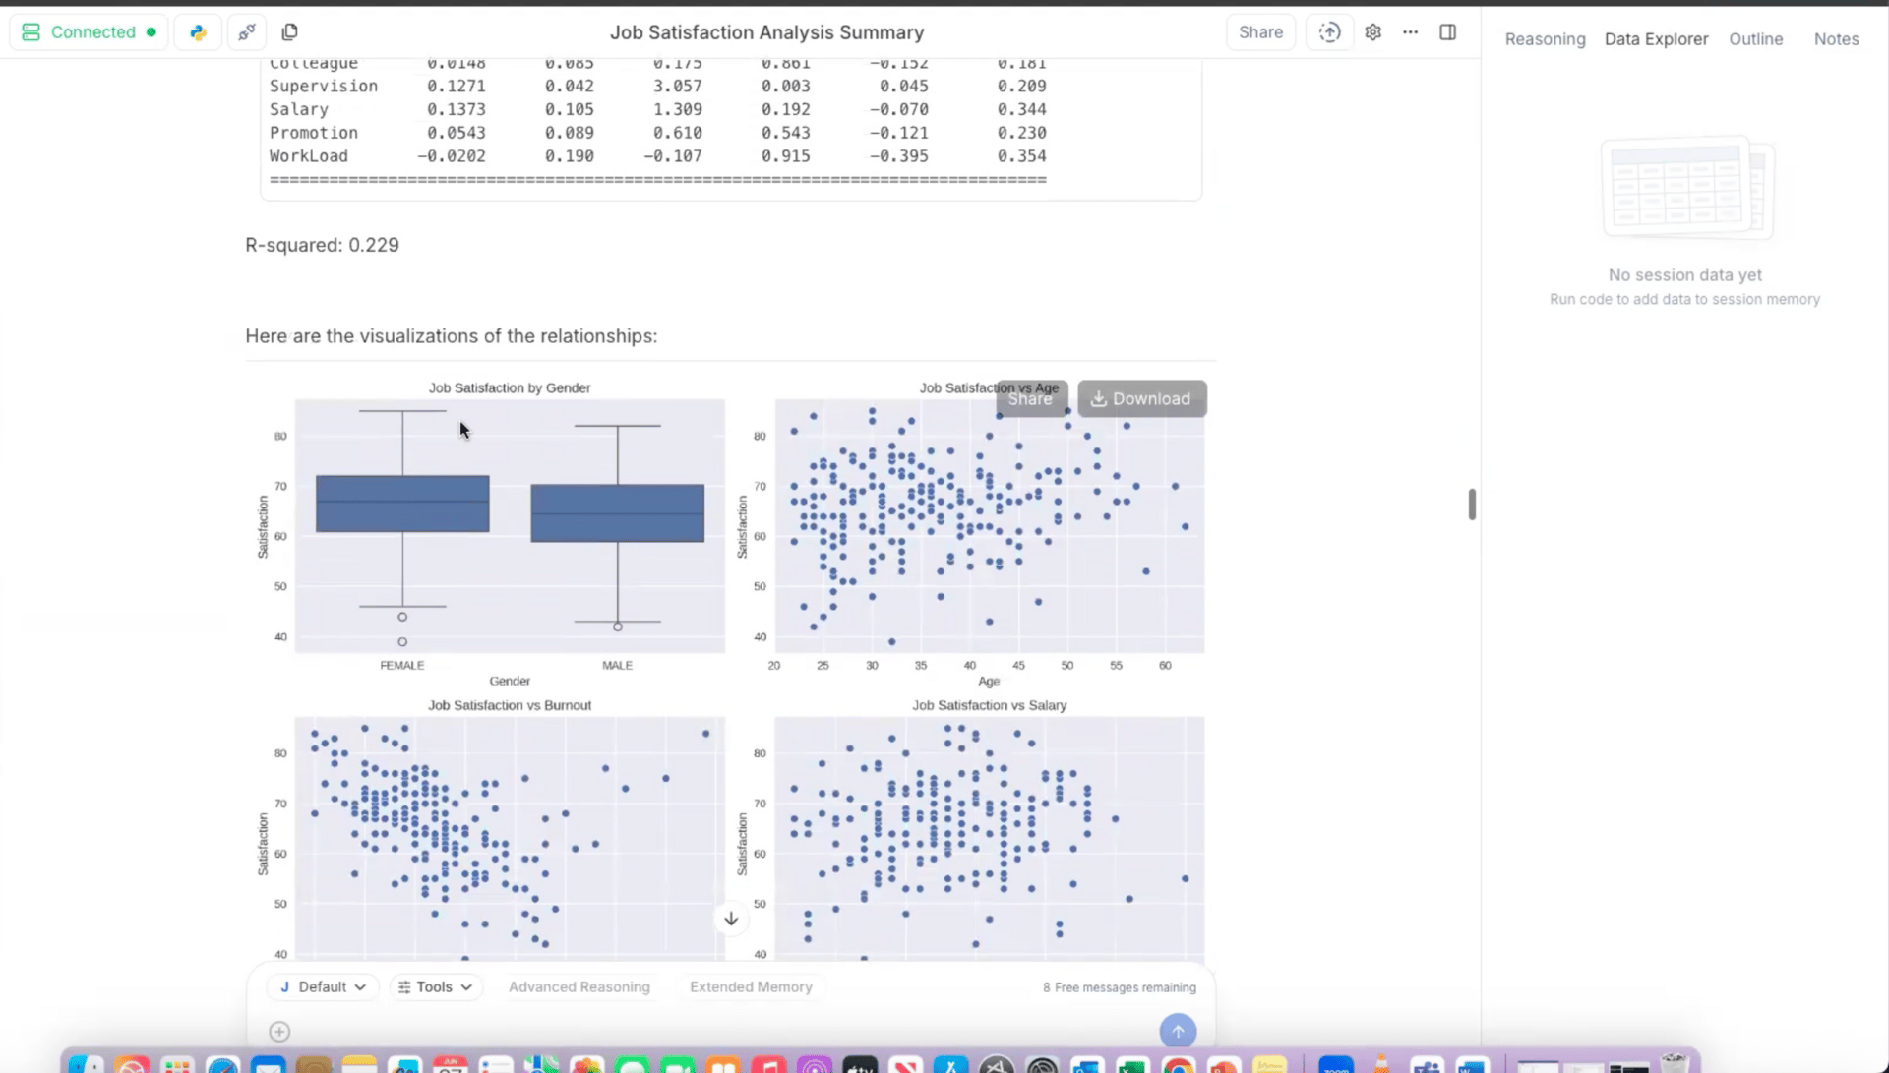
Task: Click the plus attachment icon in chat
Action: point(279,1031)
